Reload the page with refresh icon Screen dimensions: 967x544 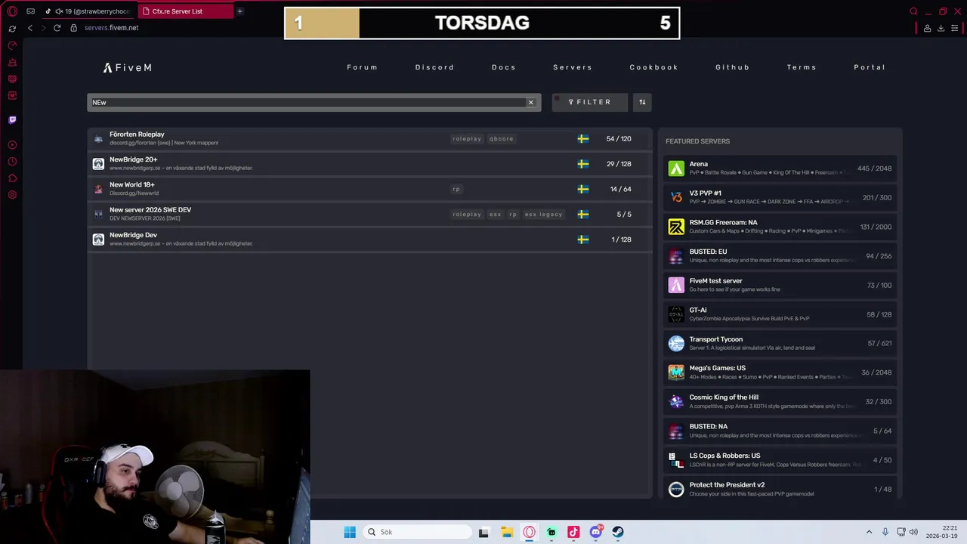(x=57, y=28)
